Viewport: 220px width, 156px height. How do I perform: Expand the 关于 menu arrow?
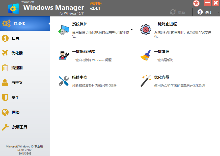point(219,12)
